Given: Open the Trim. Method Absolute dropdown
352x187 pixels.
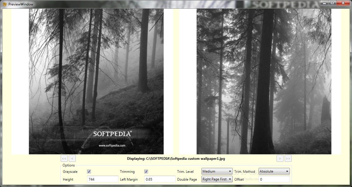Looking at the screenshot, I should [x=274, y=171].
